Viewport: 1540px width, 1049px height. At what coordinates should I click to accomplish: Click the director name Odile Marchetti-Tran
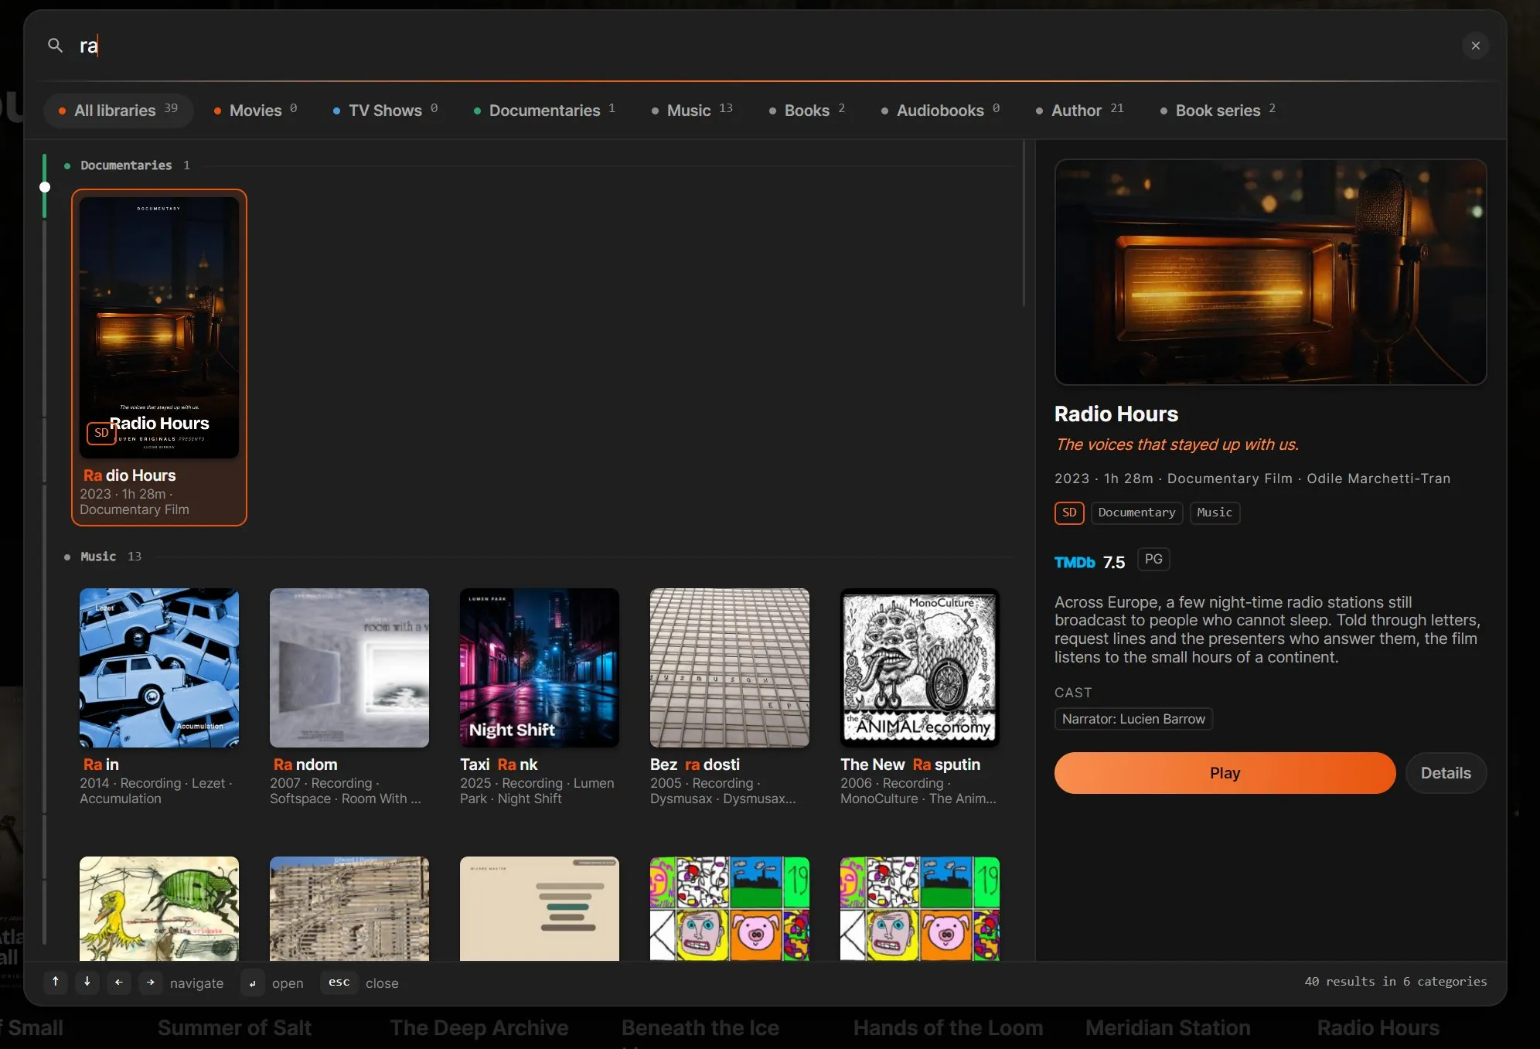[1378, 479]
